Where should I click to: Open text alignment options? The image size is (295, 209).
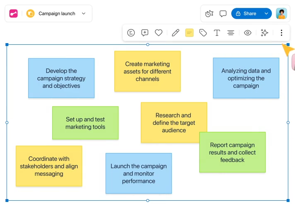click(x=231, y=33)
